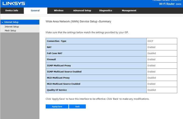Click the Enabled value for MLD Multicast Source
Viewport: 183px width, 119px height.
[151, 84]
